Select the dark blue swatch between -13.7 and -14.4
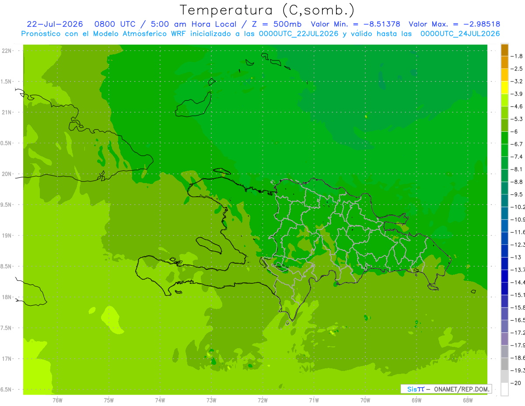Screen dimensions: 525x406 point(504,275)
